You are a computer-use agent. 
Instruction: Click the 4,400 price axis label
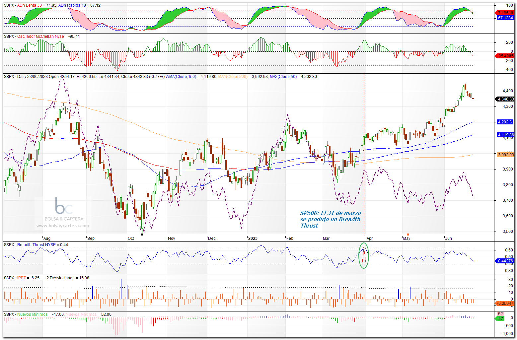[508, 91]
